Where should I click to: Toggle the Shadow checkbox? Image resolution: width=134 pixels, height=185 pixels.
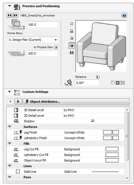coord(93,121)
